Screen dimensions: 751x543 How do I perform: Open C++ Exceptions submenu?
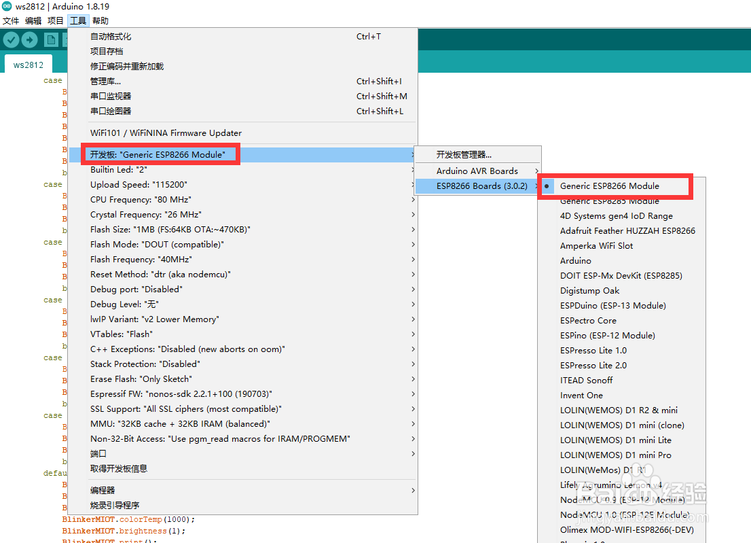[x=243, y=349]
